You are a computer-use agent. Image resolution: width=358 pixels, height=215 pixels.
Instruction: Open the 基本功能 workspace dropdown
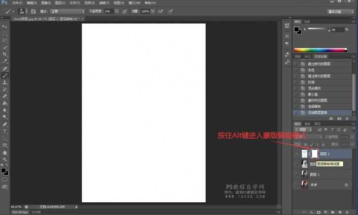[x=340, y=11]
